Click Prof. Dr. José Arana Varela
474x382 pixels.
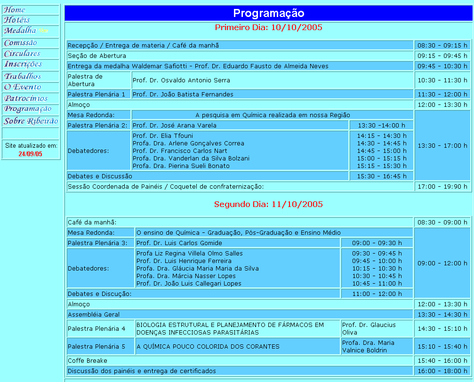[175, 125]
